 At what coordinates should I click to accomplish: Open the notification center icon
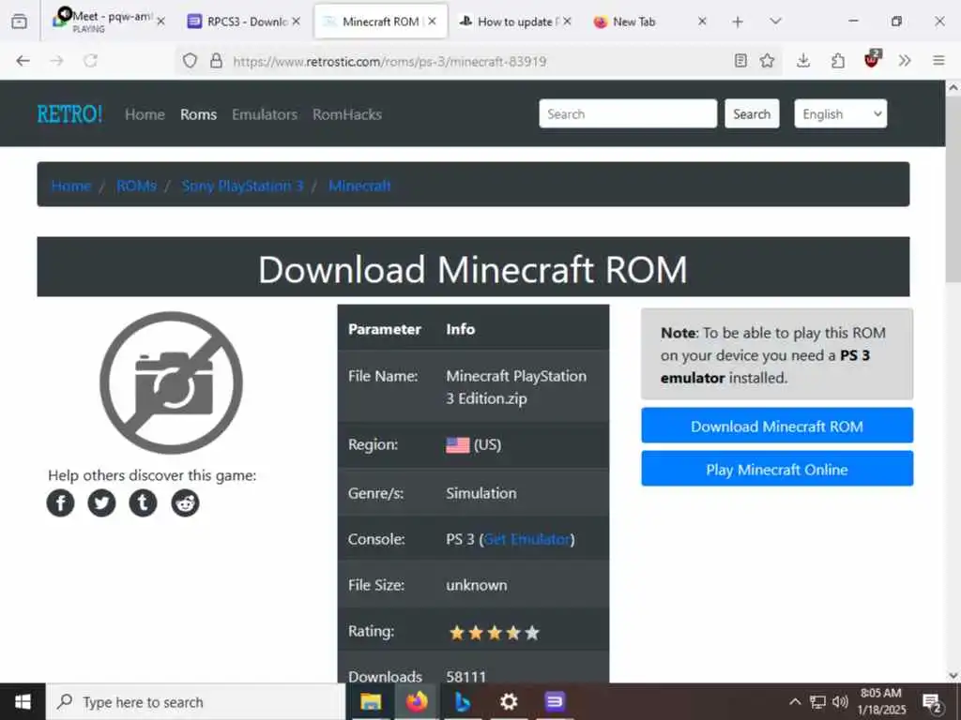pyautogui.click(x=932, y=703)
